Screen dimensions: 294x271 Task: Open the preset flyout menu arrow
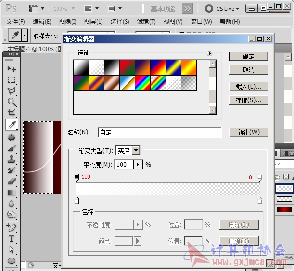209,53
